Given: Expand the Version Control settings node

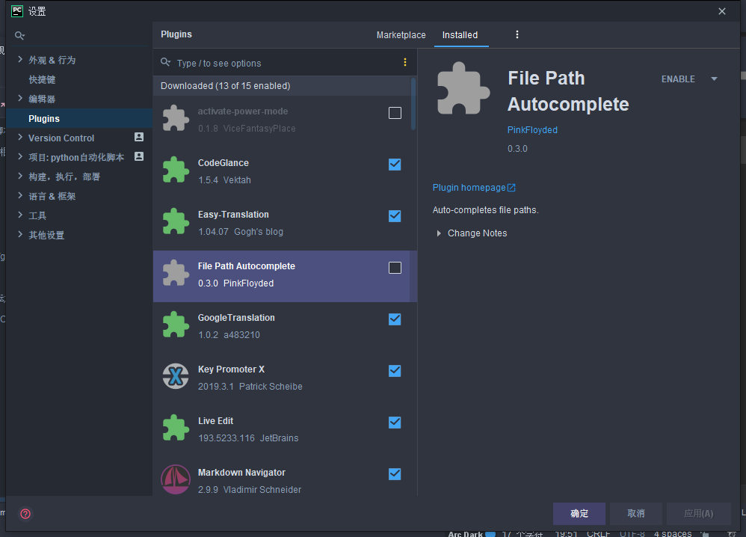Looking at the screenshot, I should (x=20, y=138).
